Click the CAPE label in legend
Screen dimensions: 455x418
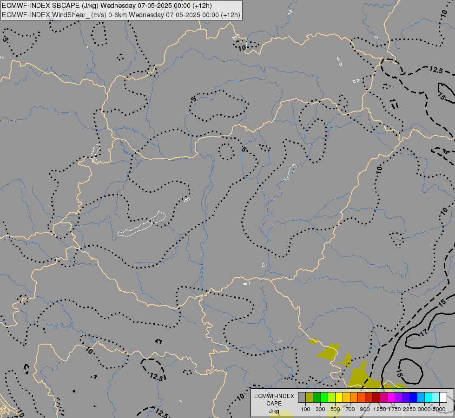tap(274, 404)
